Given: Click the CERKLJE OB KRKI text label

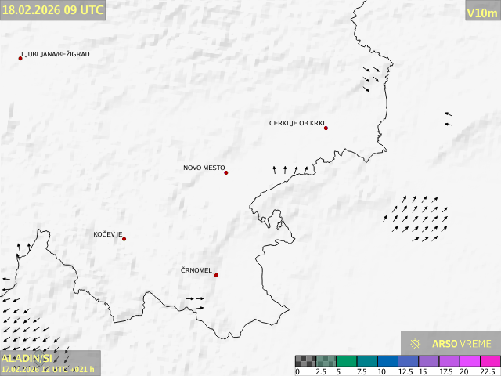Looking at the screenshot, I should [296, 123].
